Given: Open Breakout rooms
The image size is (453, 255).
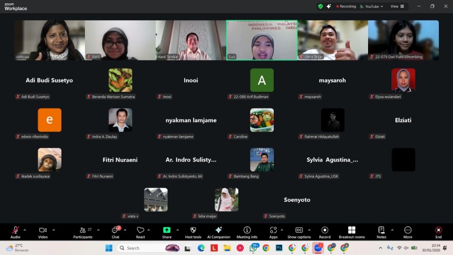Looking at the screenshot, I should pos(352,232).
